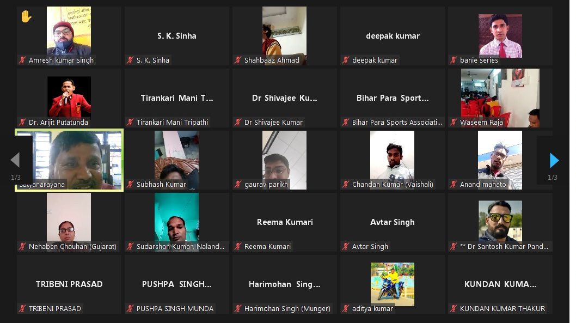Click muted mic icon beside aditya kumar
576x323 pixels.
[x=346, y=308]
